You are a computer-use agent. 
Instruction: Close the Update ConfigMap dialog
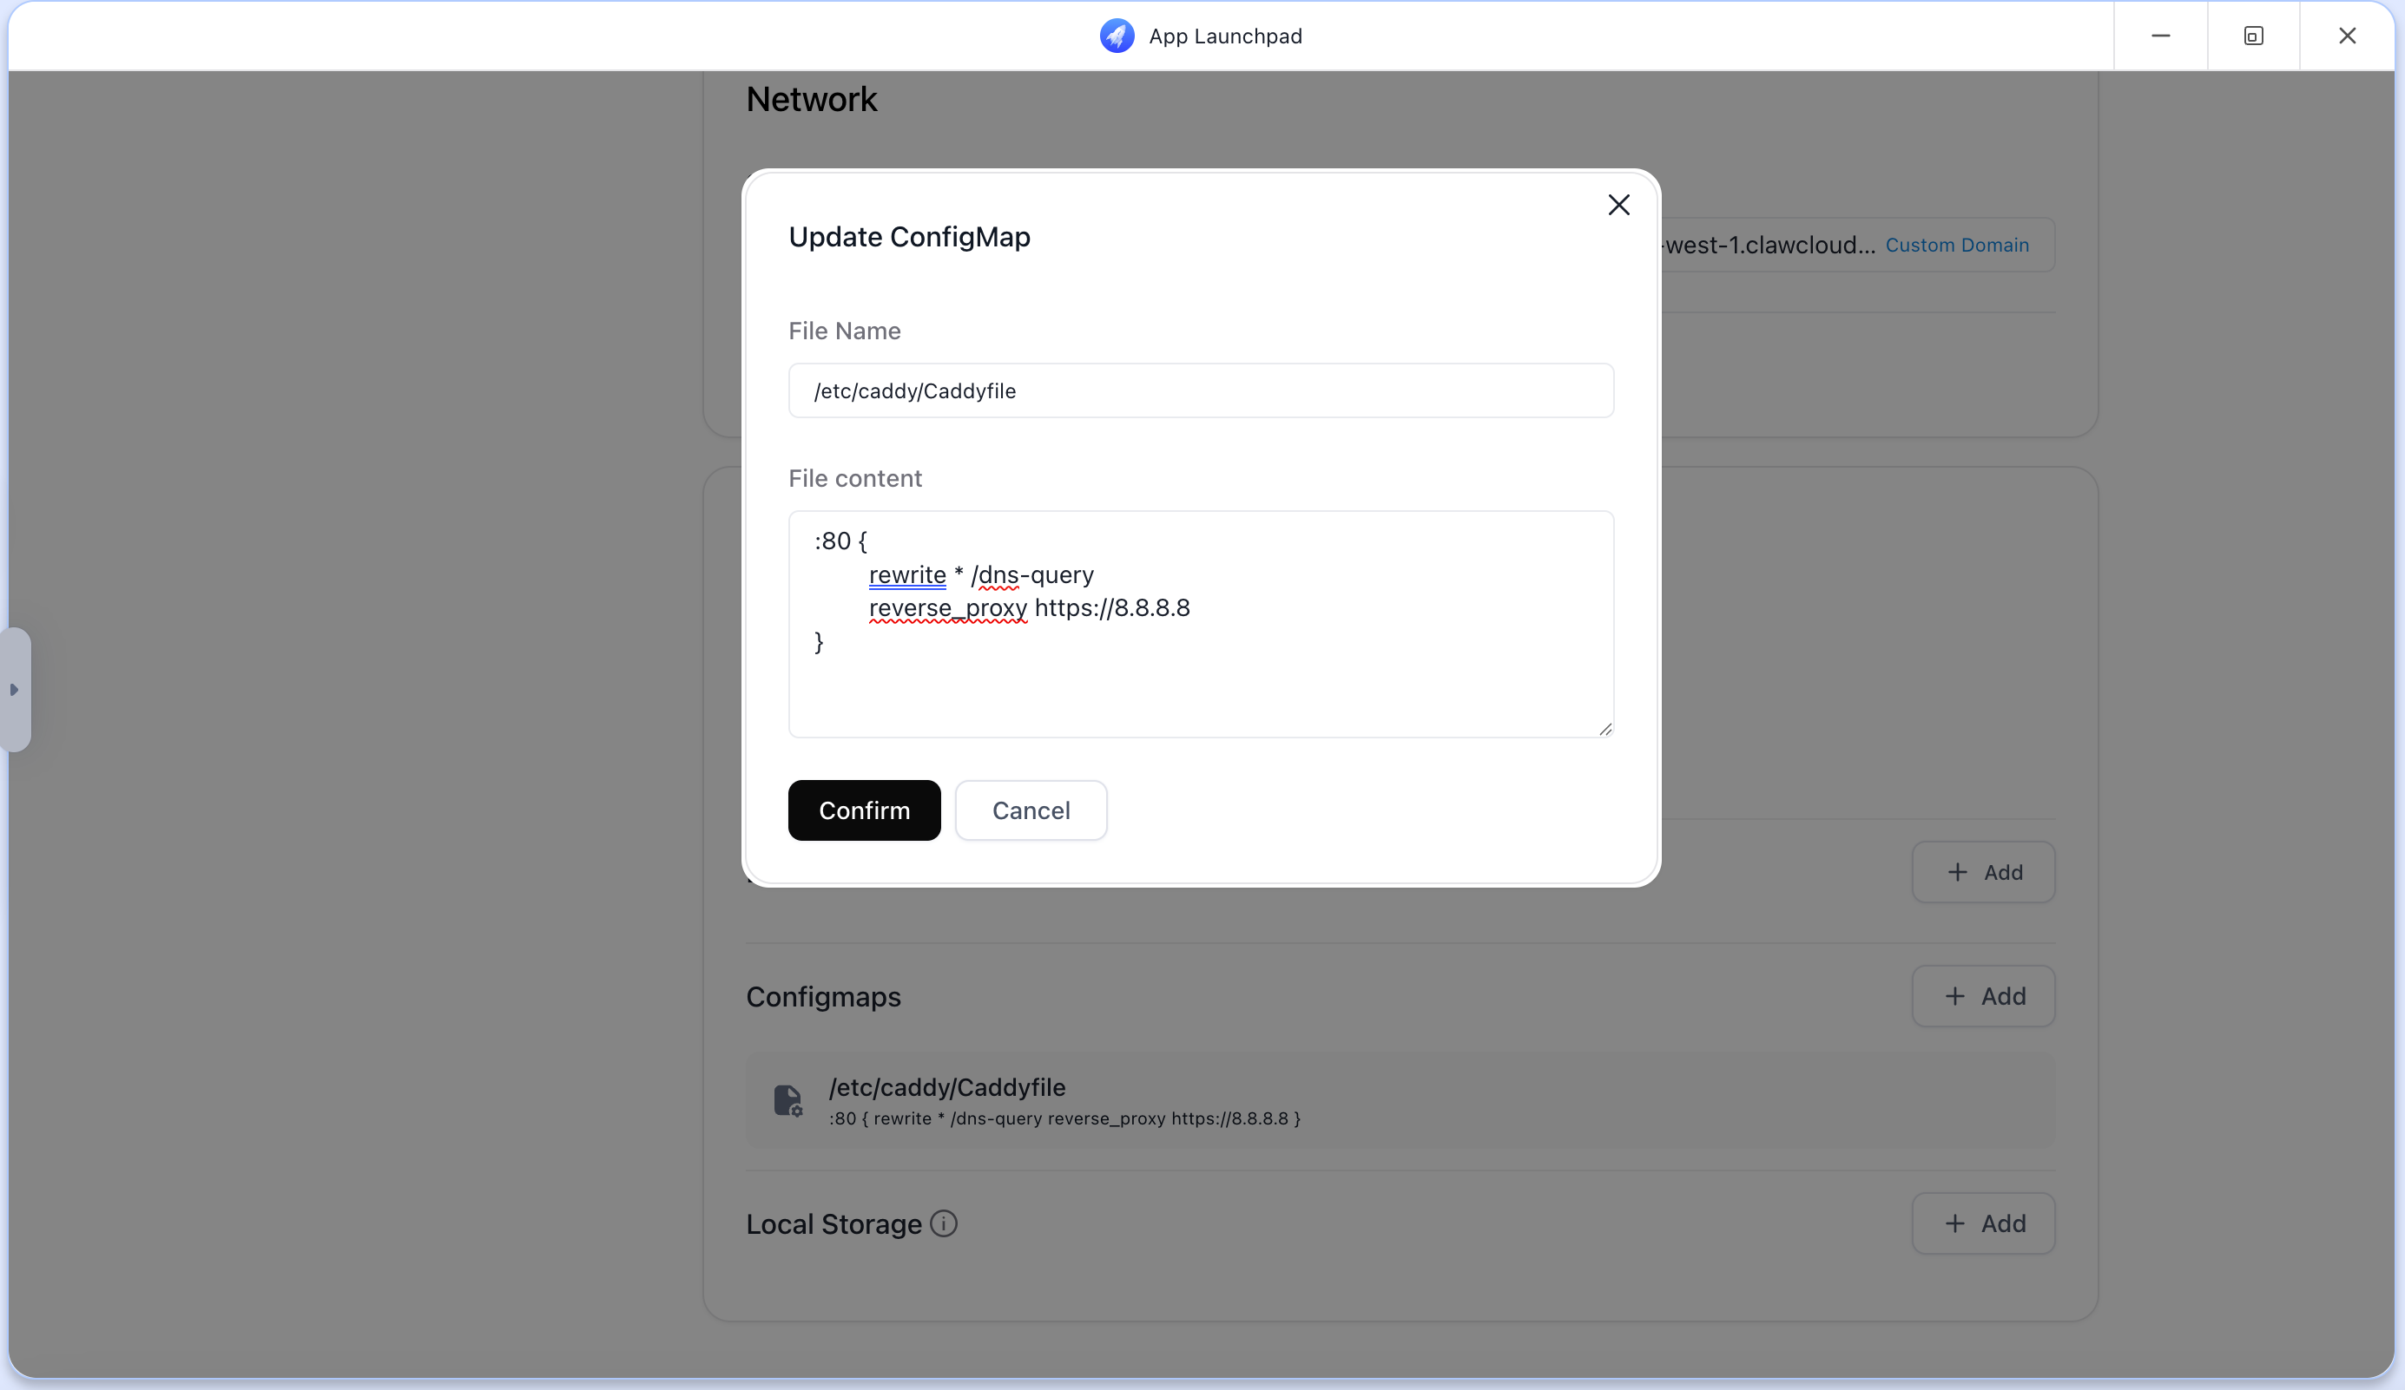click(1618, 204)
